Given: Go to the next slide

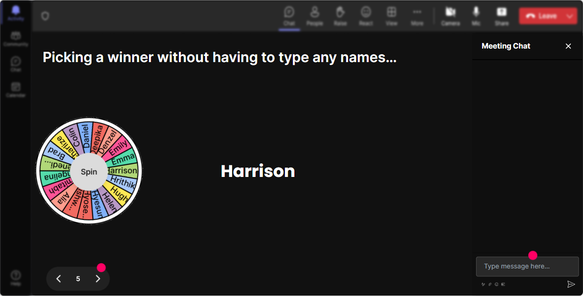Looking at the screenshot, I should (x=98, y=279).
